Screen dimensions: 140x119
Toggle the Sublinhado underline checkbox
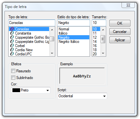(13, 78)
